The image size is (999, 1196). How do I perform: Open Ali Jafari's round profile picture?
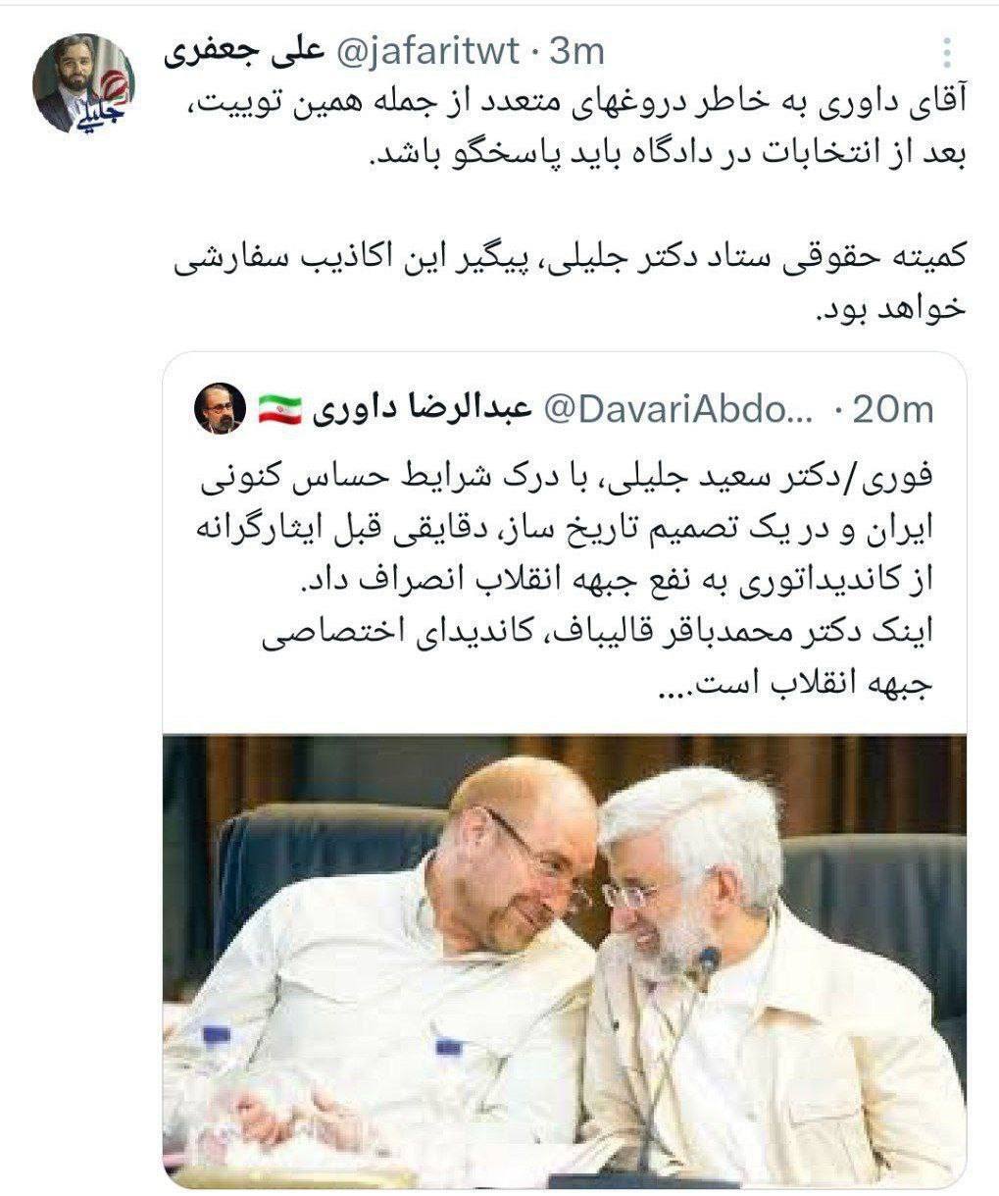(83, 83)
